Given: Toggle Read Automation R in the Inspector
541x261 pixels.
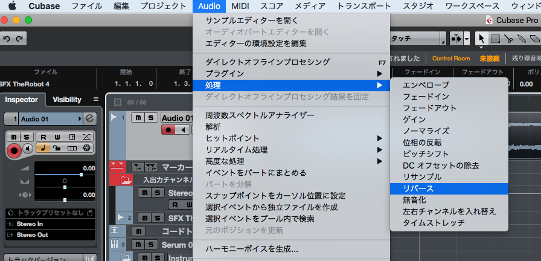Looking at the screenshot, I should click(x=43, y=137).
